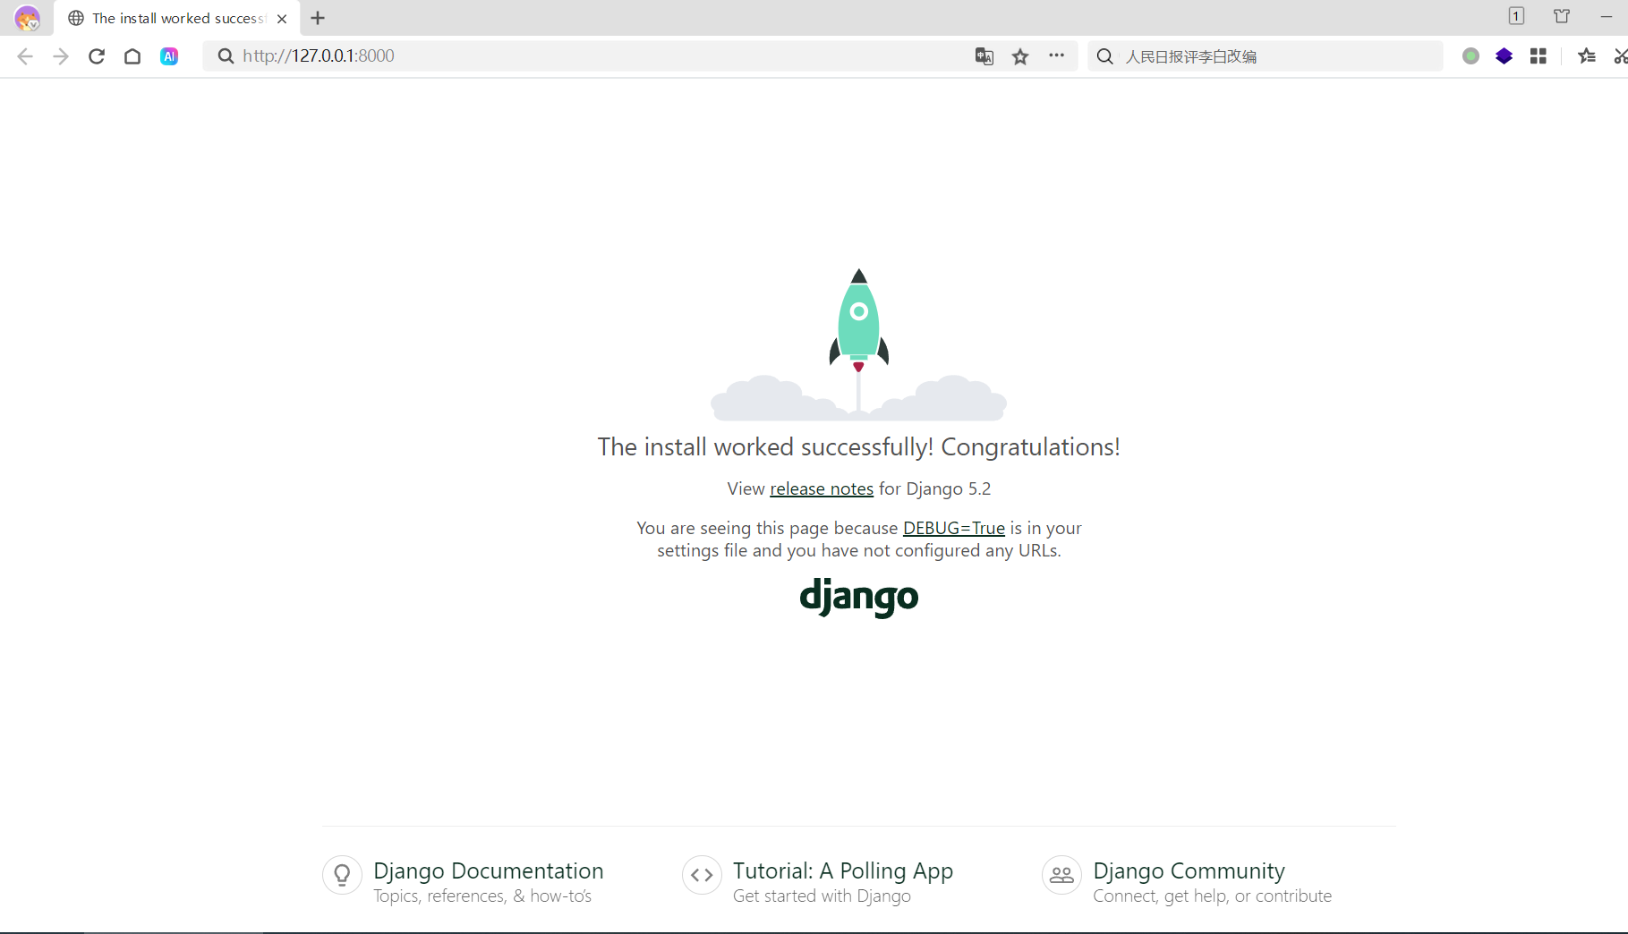Click the shirt skin theme icon
Screen dimensions: 1628x934
click(1562, 16)
